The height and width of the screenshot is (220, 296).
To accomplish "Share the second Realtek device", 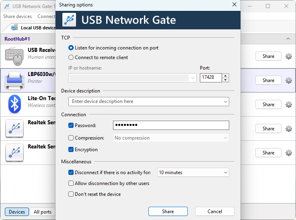I will pyautogui.click(x=268, y=153).
